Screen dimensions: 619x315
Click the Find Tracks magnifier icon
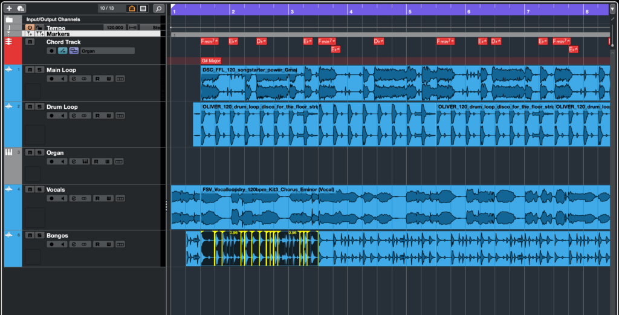(158, 8)
